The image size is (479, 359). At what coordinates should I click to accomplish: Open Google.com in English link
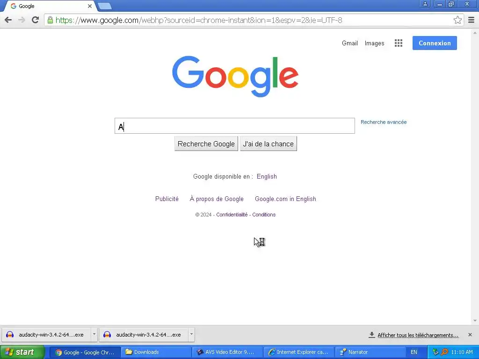click(285, 199)
